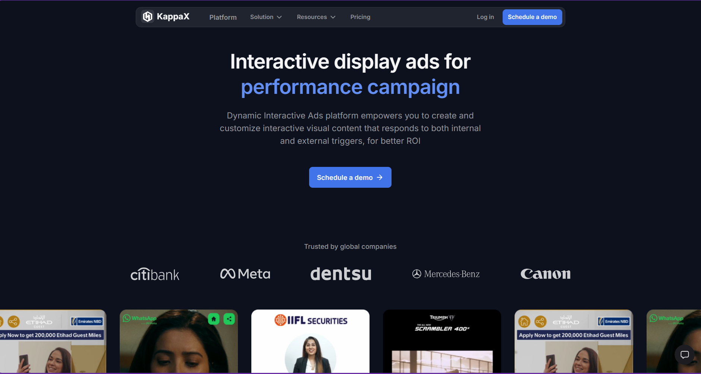The image size is (701, 374).
Task: Click the Citibank logo
Action: (x=155, y=274)
